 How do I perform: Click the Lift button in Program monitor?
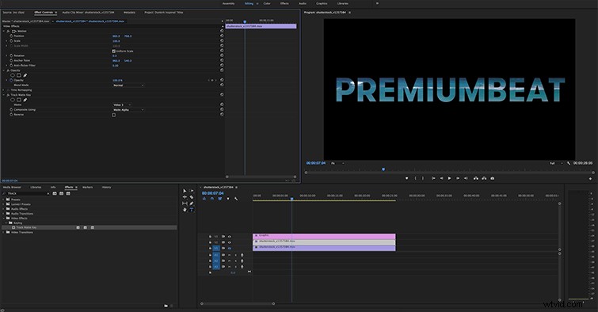tap(475, 178)
